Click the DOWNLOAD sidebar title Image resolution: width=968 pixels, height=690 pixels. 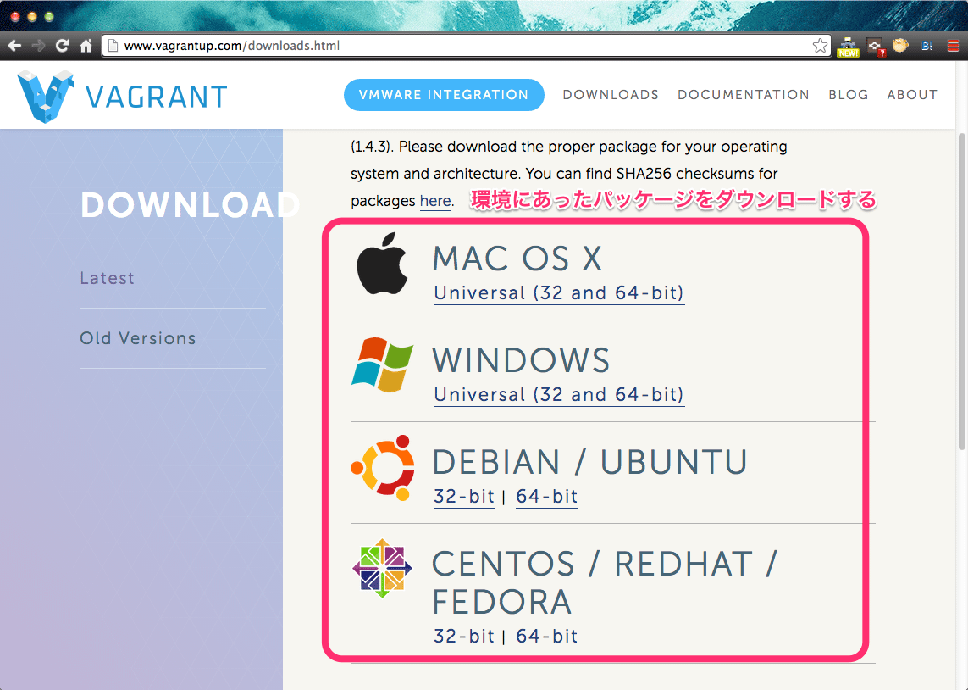tap(191, 205)
